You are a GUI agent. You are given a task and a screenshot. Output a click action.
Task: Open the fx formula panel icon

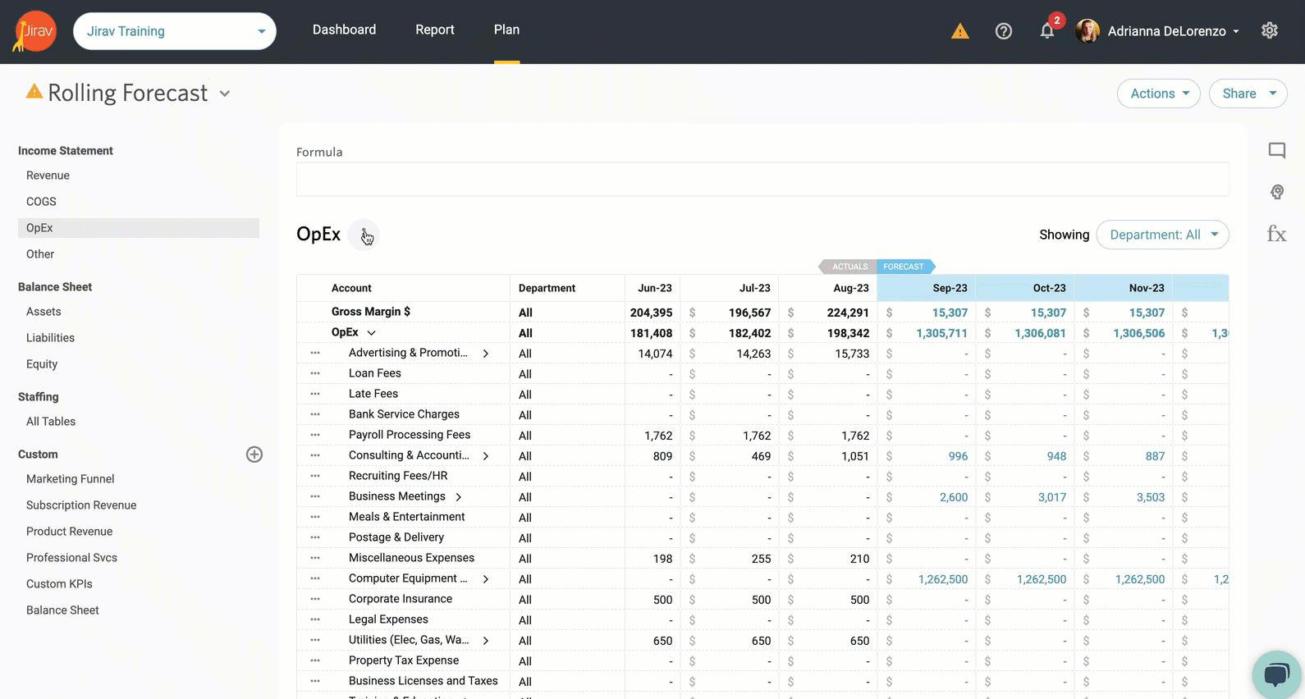(1276, 234)
